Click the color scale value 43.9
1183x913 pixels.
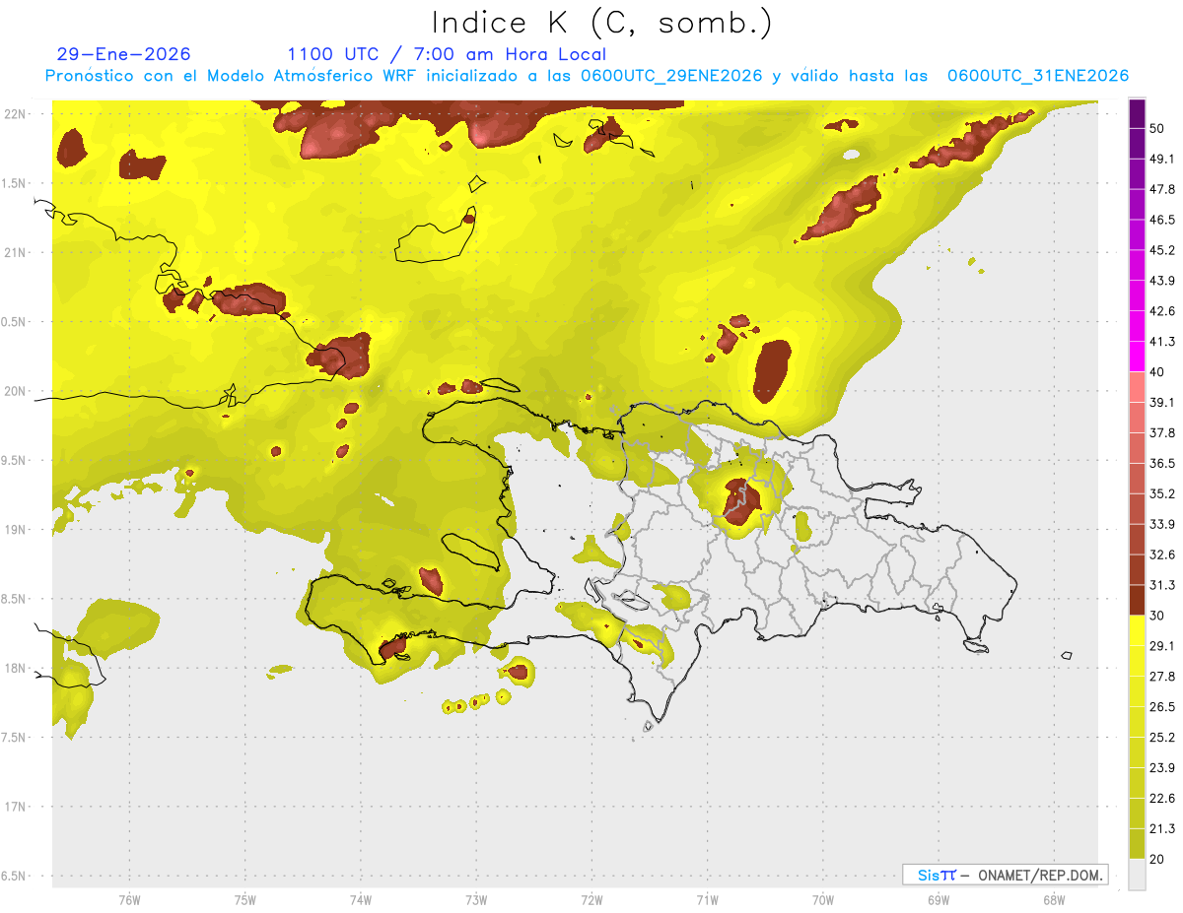1162,281
